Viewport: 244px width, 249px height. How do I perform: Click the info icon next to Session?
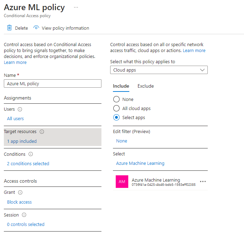tap(24, 215)
